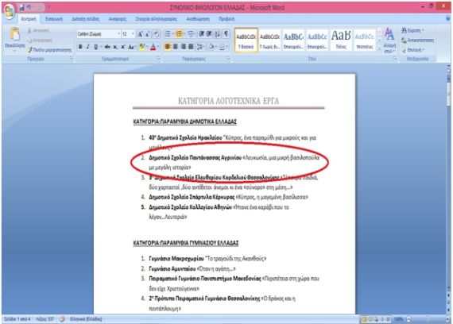The width and height of the screenshot is (453, 324).
Task: Click Επιλογή (Select) in Editing group
Action: point(412,50)
